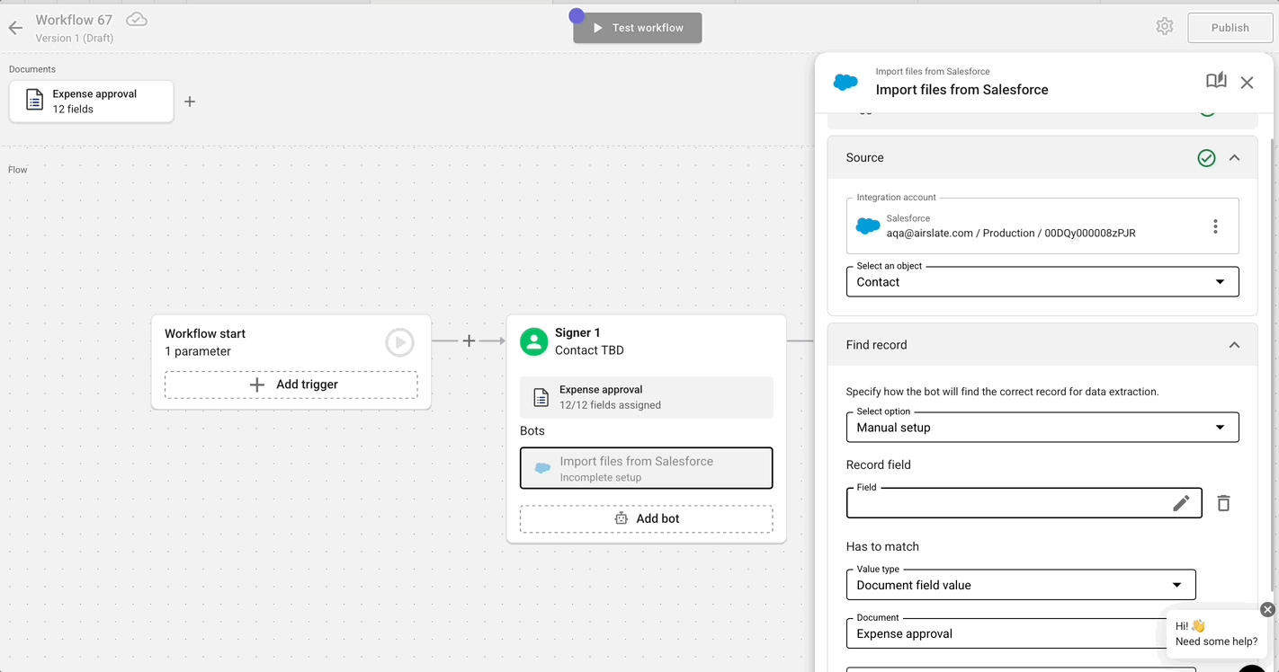Click the play icon on Workflow start node
This screenshot has width=1279, height=672.
coord(399,342)
